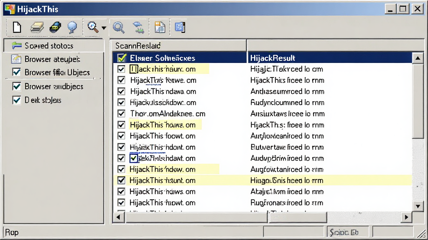This screenshot has width=428, height=240.
Task: Click the black and green device toolbar icon
Action: point(55,27)
